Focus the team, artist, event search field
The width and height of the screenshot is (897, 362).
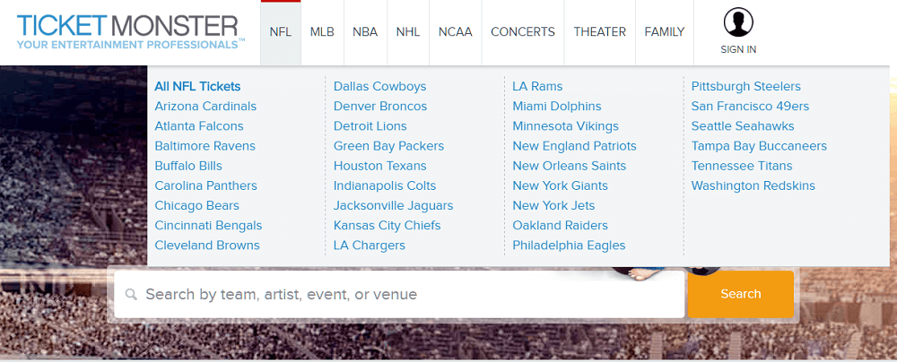[399, 295]
